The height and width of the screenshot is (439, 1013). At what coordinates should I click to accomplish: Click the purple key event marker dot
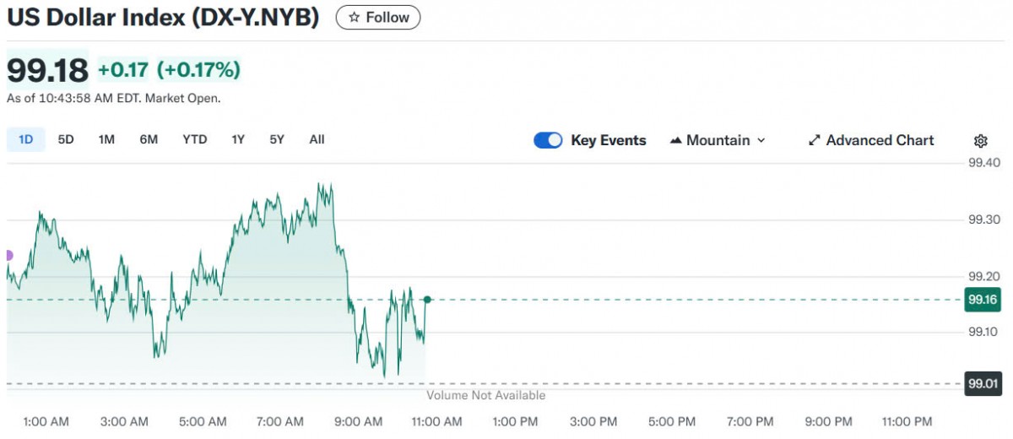[x=8, y=255]
